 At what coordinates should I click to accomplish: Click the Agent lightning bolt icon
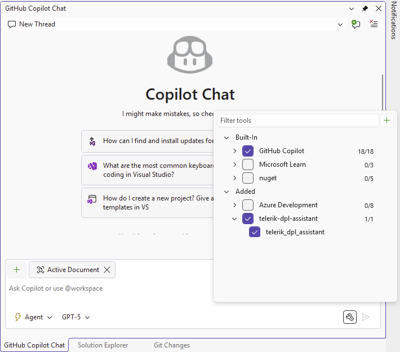coord(17,317)
